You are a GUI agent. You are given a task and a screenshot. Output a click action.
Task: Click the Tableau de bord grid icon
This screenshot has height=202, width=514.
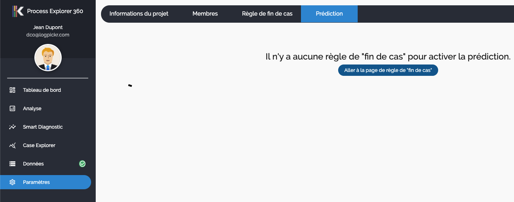[12, 90]
